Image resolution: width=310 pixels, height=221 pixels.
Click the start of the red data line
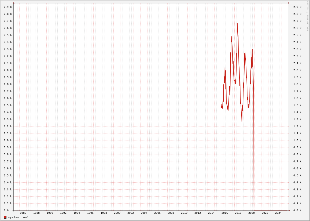tap(221, 107)
